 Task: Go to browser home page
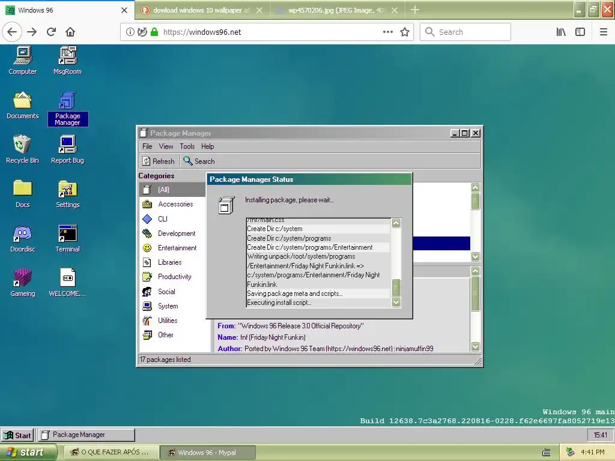coord(70,32)
